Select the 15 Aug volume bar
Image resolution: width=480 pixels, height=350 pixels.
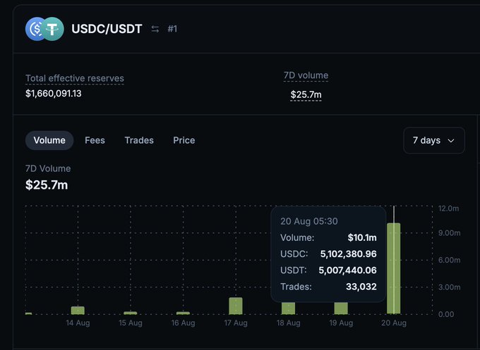tap(131, 313)
